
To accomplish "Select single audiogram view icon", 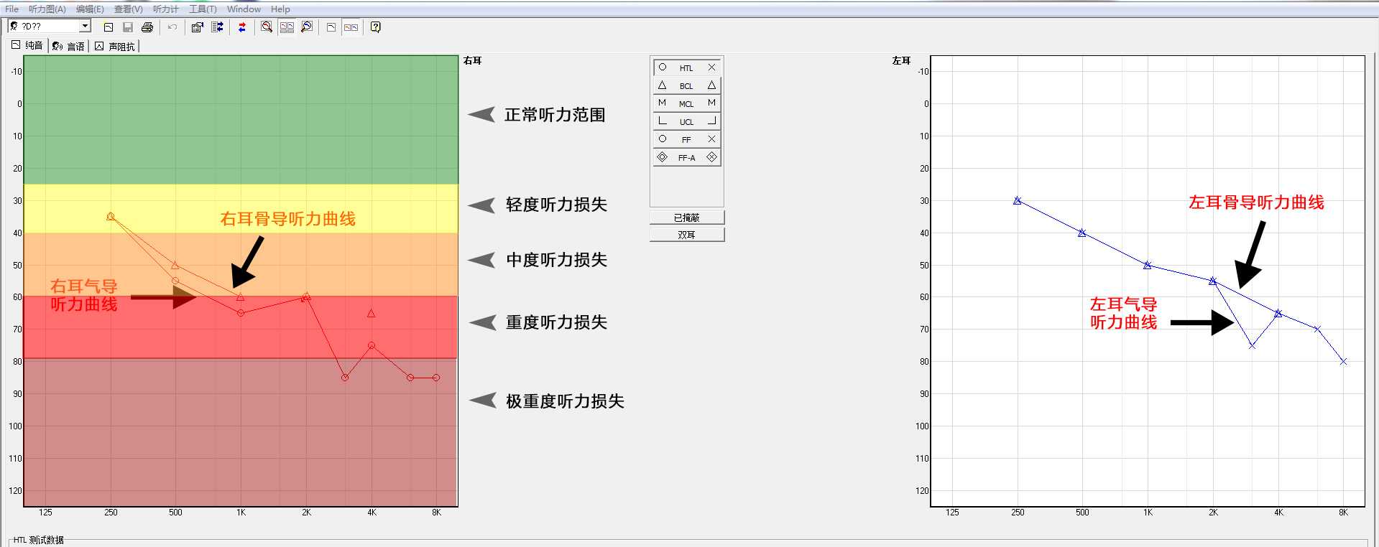I will coord(331,27).
